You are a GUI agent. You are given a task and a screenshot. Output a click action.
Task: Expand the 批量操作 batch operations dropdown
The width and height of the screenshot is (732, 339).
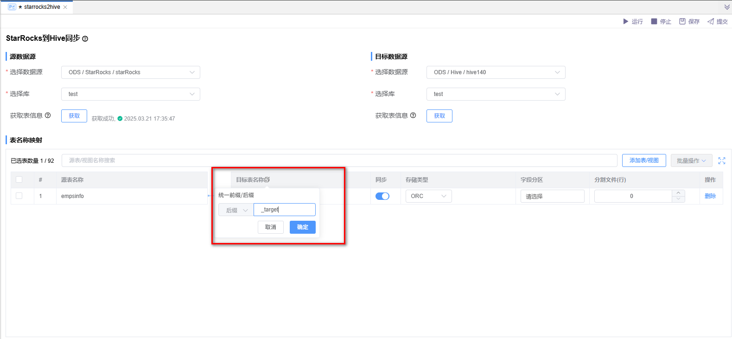691,160
